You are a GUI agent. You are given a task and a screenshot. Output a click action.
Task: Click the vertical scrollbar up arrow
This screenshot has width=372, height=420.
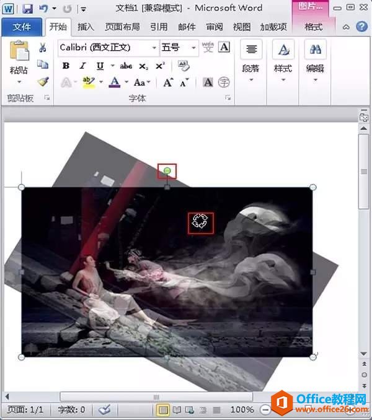[x=364, y=128]
